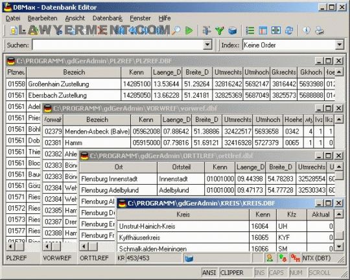Click the CLIPPER indicator in status bar
350x280 pixels.
point(236,273)
